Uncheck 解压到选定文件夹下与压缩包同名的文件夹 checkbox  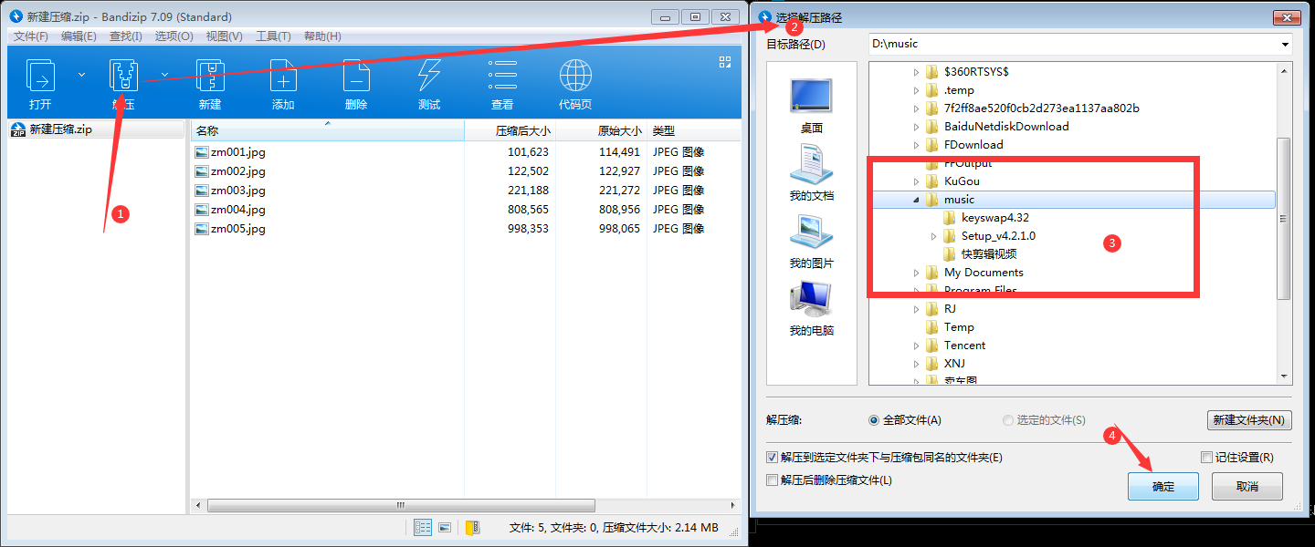pos(773,458)
